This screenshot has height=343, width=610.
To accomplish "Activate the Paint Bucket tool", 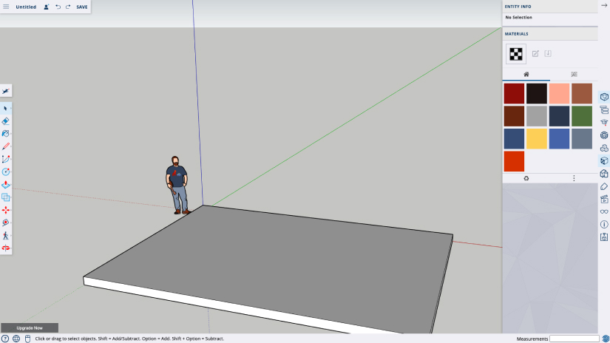I will pos(6,133).
